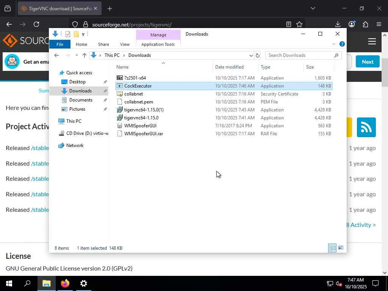Viewport: 388px width, 291px height.
Task: Expand the ribbon with the chevron
Action: tap(333, 44)
